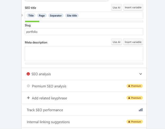The image size is (165, 129).
Task: Click Insert variable for Meta description
Action: pyautogui.click(x=133, y=42)
